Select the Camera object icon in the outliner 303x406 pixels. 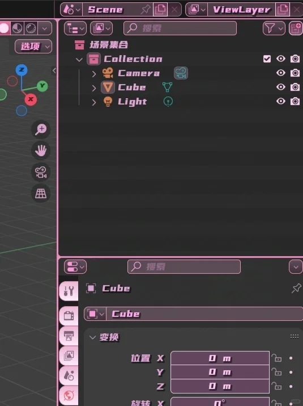coord(108,73)
